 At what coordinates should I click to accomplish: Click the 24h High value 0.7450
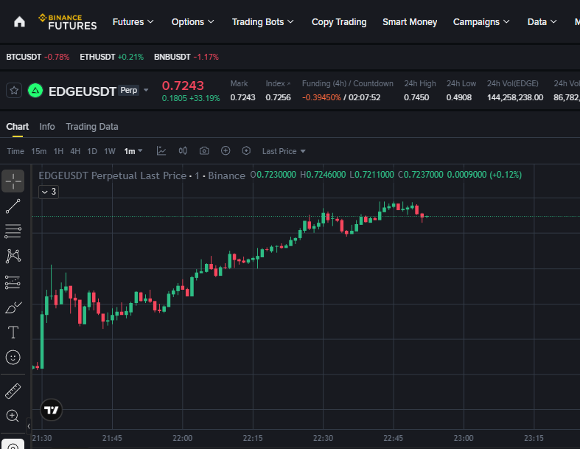(x=416, y=97)
